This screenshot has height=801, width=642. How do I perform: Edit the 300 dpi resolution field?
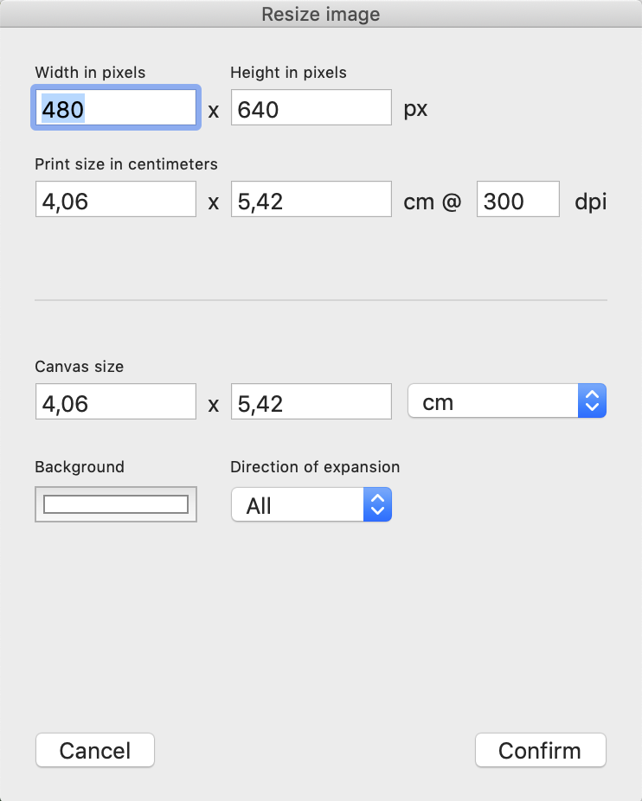pos(517,200)
